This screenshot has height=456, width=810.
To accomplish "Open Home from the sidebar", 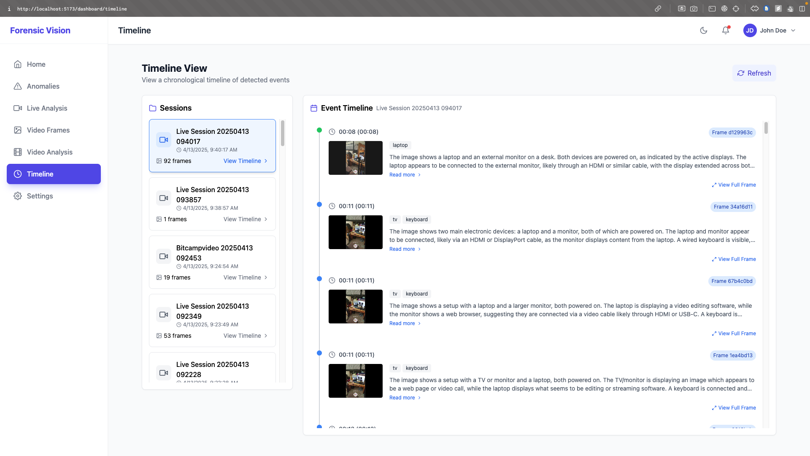I will click(36, 64).
